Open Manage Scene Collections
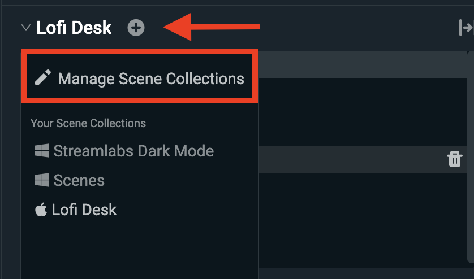 click(x=150, y=78)
